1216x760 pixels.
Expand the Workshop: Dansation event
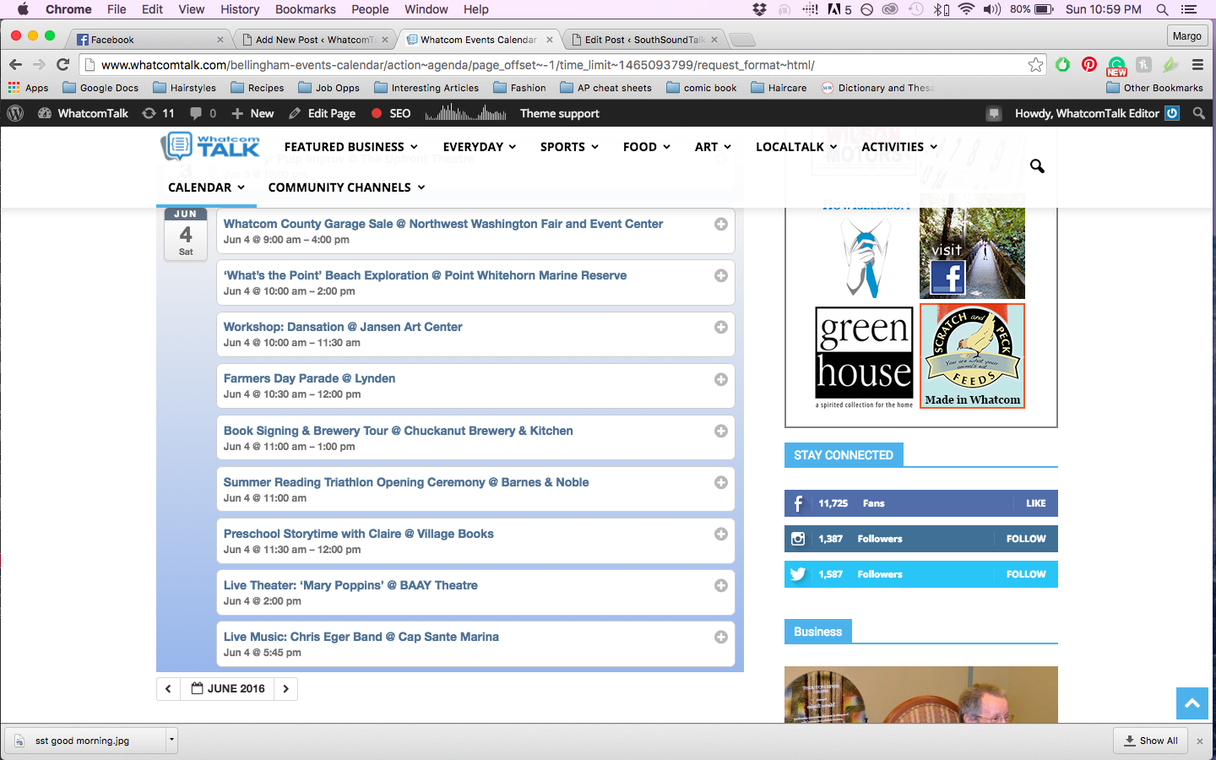(x=721, y=327)
